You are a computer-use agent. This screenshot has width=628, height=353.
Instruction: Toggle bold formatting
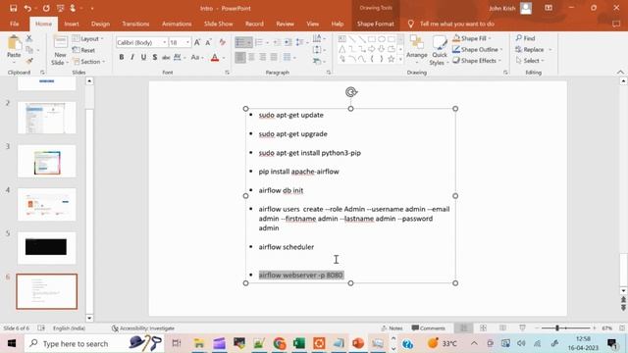[122, 58]
